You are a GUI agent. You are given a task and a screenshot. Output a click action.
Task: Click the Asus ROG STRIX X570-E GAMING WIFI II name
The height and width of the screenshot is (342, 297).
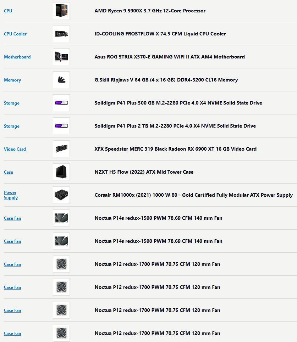coord(170,57)
